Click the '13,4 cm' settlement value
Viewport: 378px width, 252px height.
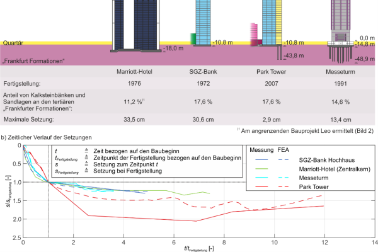(x=340, y=120)
